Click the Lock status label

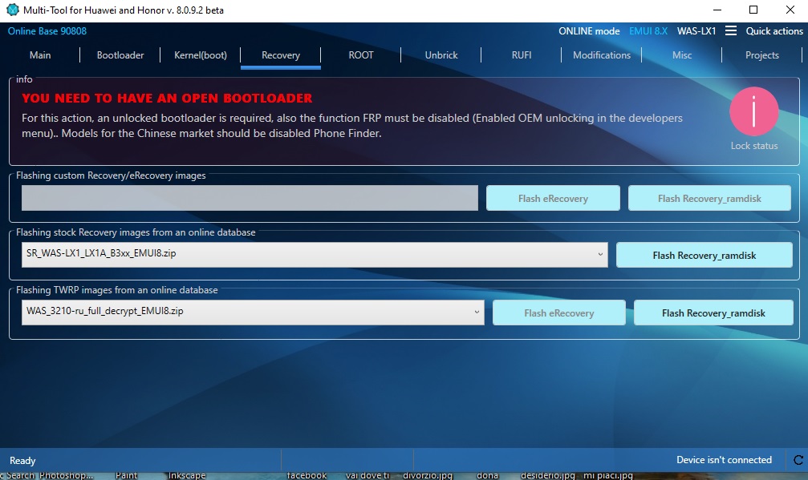pyautogui.click(x=754, y=146)
